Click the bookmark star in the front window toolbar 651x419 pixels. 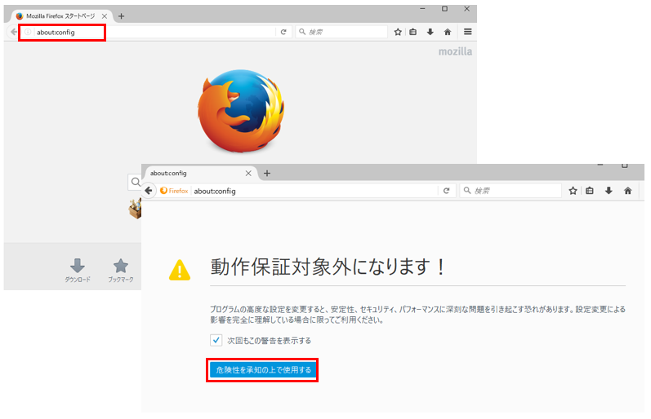[x=573, y=191]
